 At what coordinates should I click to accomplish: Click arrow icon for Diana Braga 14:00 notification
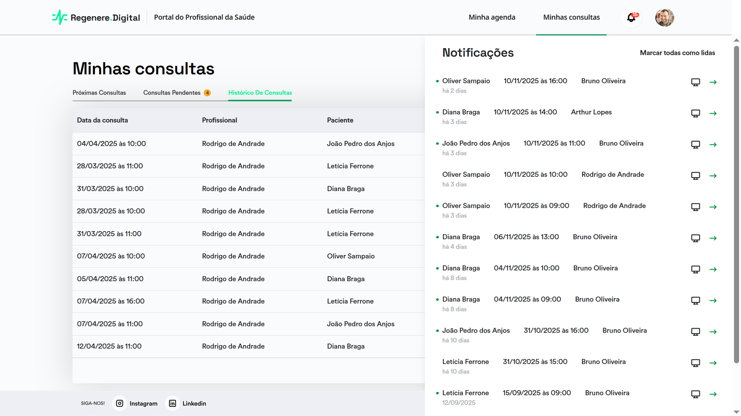[x=713, y=113]
